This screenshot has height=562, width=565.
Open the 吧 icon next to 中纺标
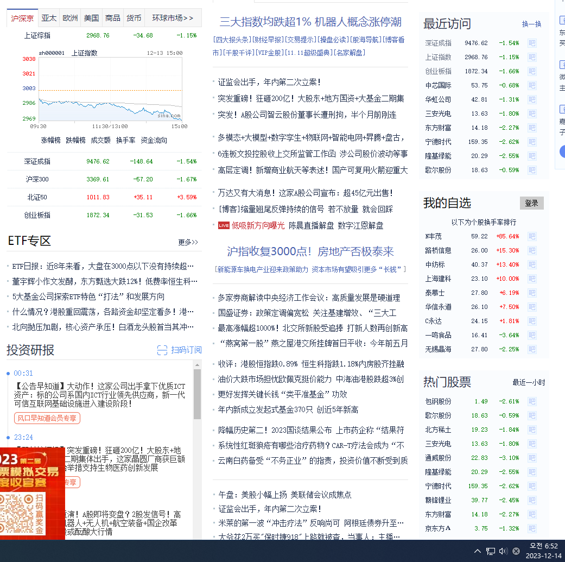[532, 264]
